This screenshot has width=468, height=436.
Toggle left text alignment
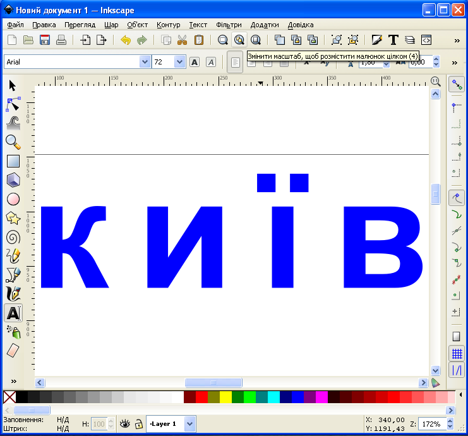(235, 62)
